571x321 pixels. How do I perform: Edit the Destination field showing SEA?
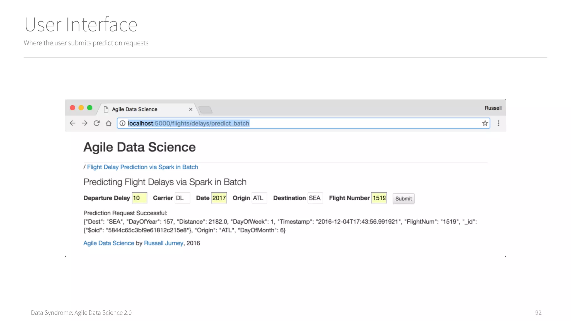315,198
